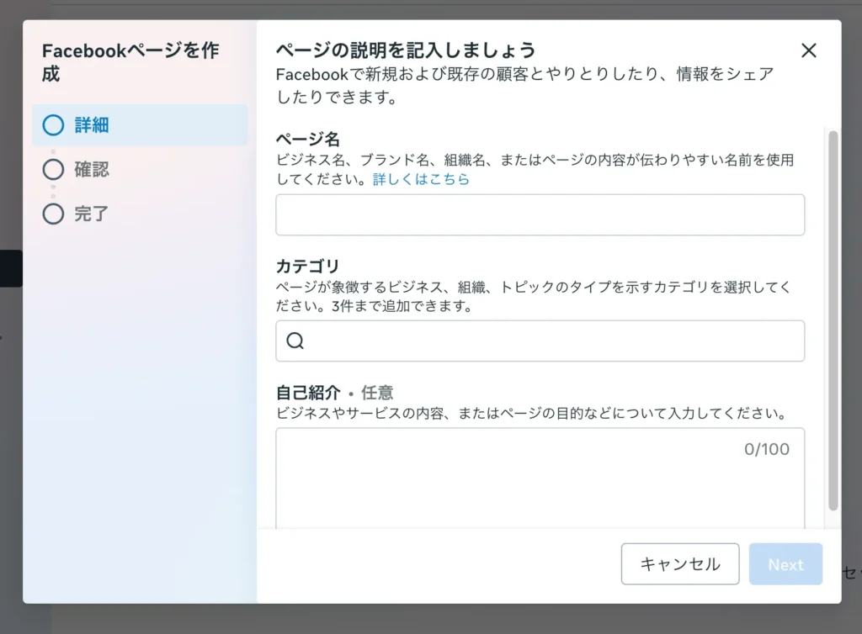Click the ページ名 field heading
862x634 pixels.
click(308, 139)
